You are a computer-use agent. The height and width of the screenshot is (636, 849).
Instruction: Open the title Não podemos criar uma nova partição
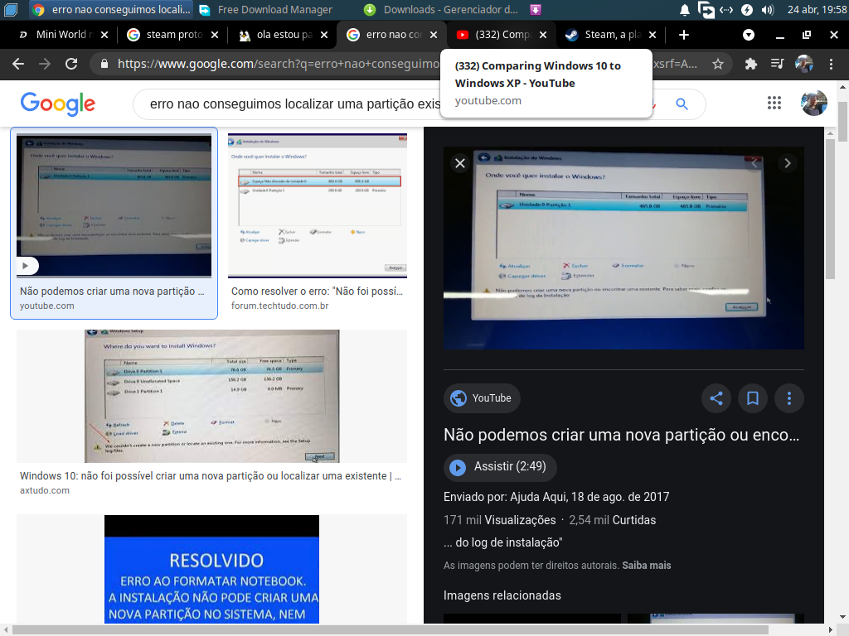[621, 435]
